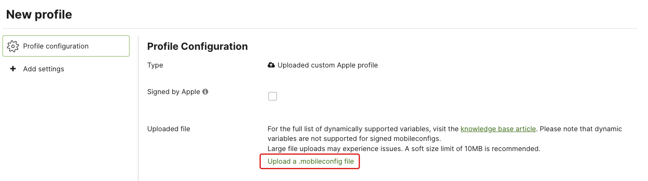Click the plus icon beside Add settings

click(13, 69)
